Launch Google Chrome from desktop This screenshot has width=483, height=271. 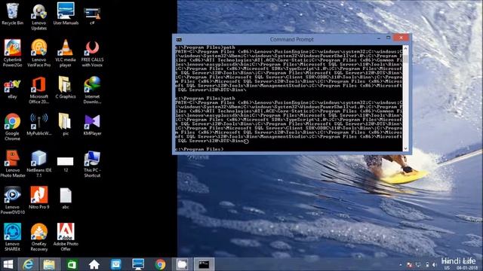12,127
